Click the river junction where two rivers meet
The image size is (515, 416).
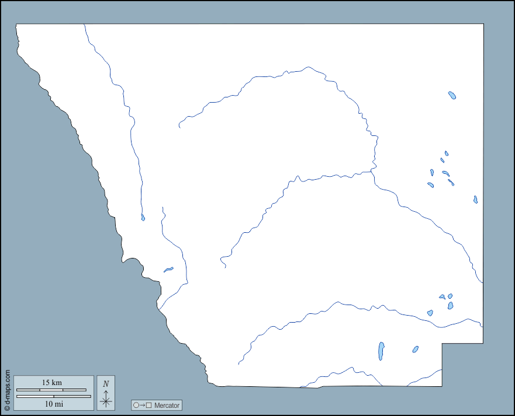(x=373, y=172)
